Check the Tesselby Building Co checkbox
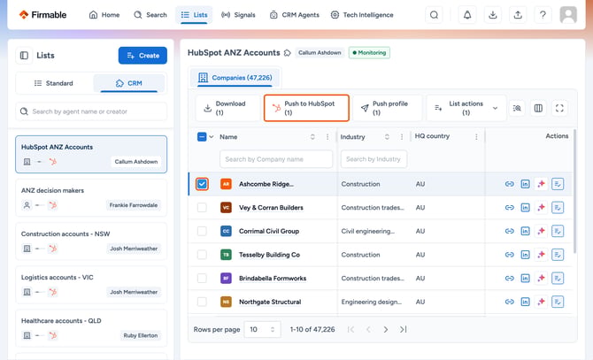The image size is (593, 360). coord(202,255)
